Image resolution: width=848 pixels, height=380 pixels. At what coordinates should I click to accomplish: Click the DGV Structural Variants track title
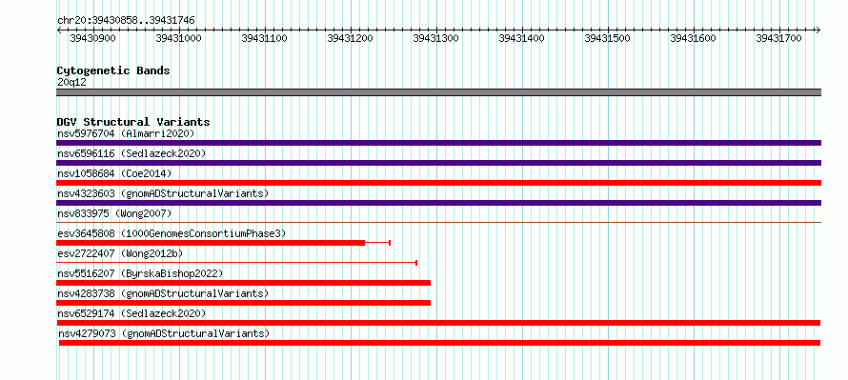133,122
